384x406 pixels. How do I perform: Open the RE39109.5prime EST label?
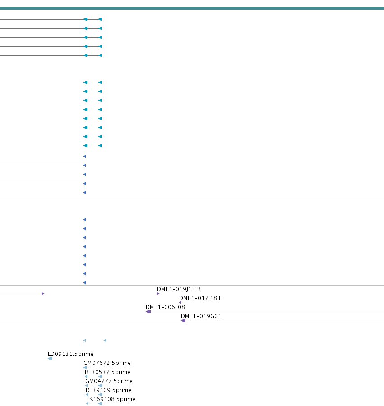108,390
